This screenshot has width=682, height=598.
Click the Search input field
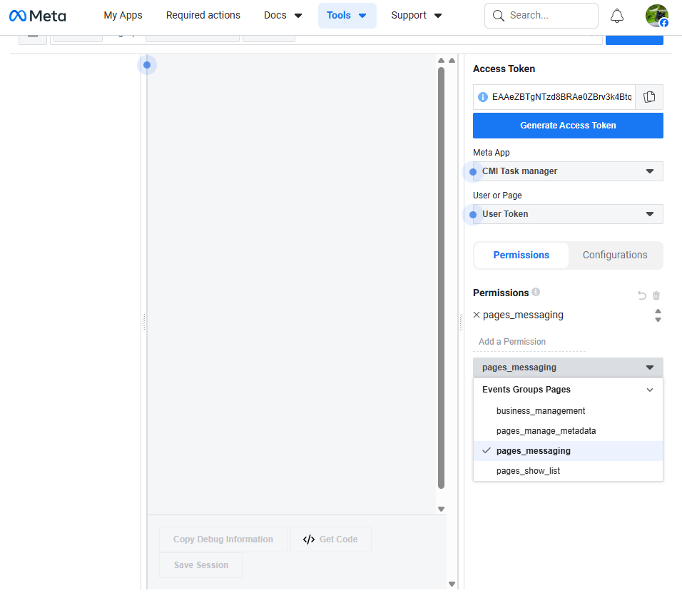pyautogui.click(x=549, y=16)
